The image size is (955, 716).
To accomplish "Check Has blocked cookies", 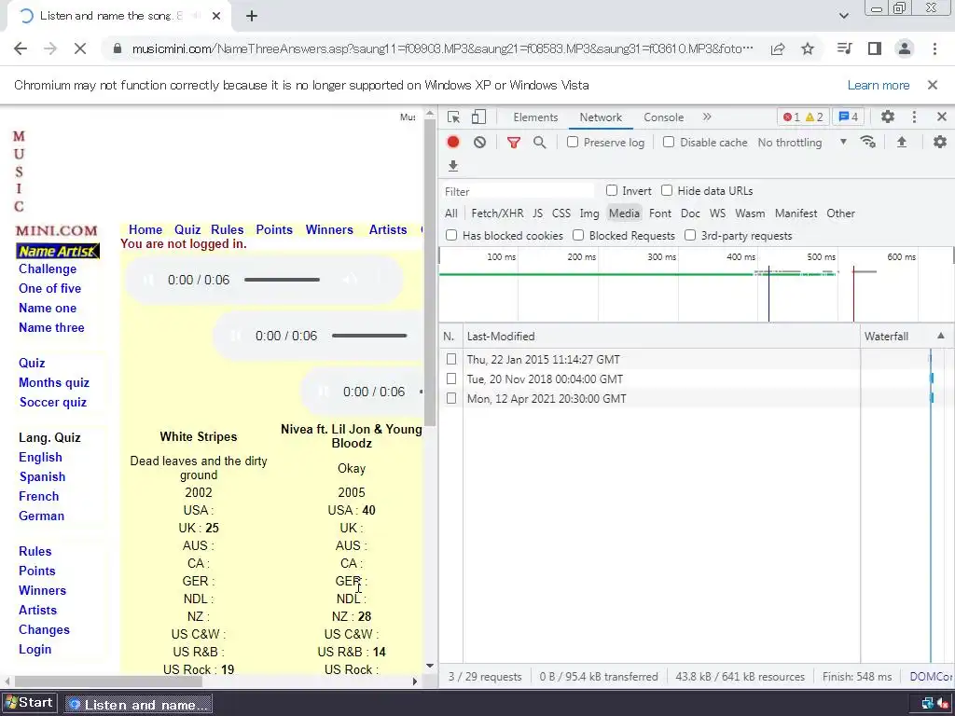I will (x=451, y=235).
